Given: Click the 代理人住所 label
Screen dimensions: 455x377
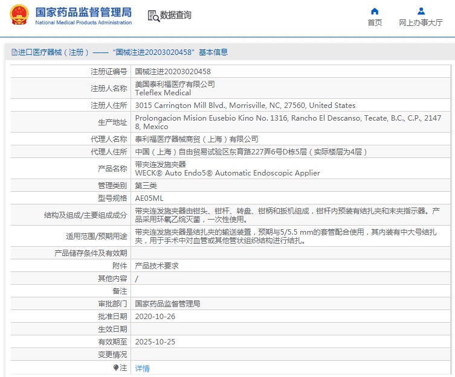Looking at the screenshot, I should pos(109,152).
